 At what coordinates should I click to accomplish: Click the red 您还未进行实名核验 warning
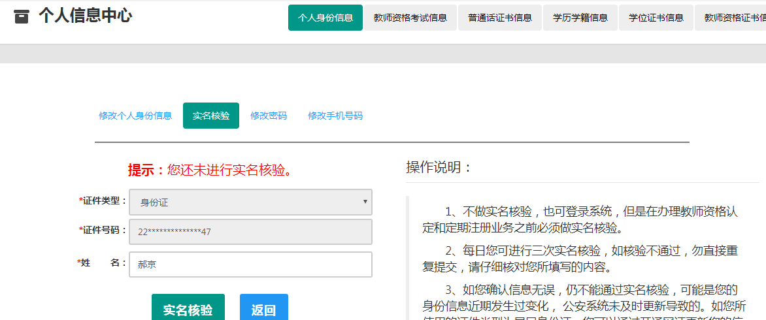229,170
